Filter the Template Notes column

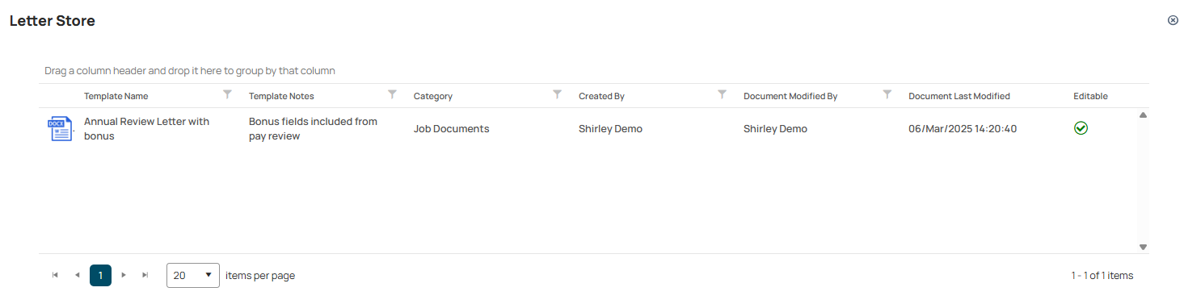click(392, 94)
